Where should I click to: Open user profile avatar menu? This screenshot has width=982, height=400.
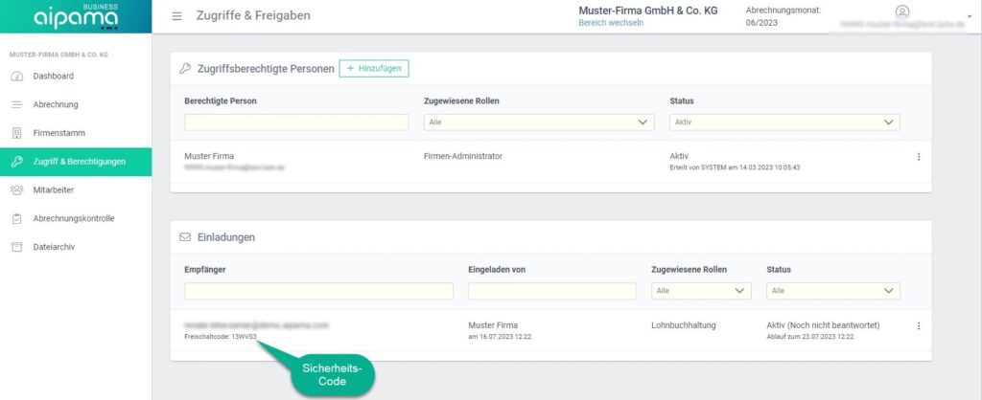(x=901, y=11)
